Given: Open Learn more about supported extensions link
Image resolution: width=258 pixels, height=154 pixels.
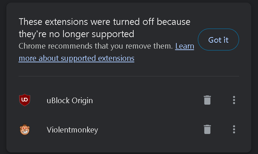Looking at the screenshot, I should 76,58.
